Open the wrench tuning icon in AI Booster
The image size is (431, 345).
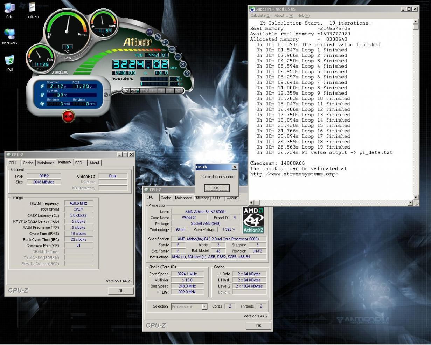click(x=158, y=37)
